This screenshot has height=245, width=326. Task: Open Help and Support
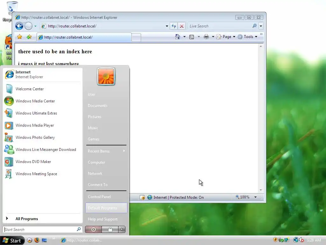[x=106, y=219]
